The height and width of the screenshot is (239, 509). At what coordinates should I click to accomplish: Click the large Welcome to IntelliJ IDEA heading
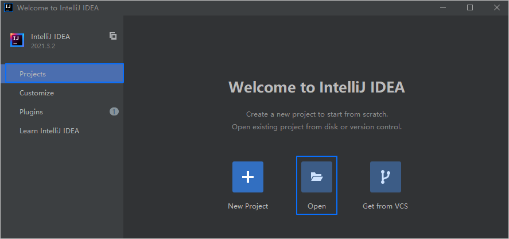point(317,87)
